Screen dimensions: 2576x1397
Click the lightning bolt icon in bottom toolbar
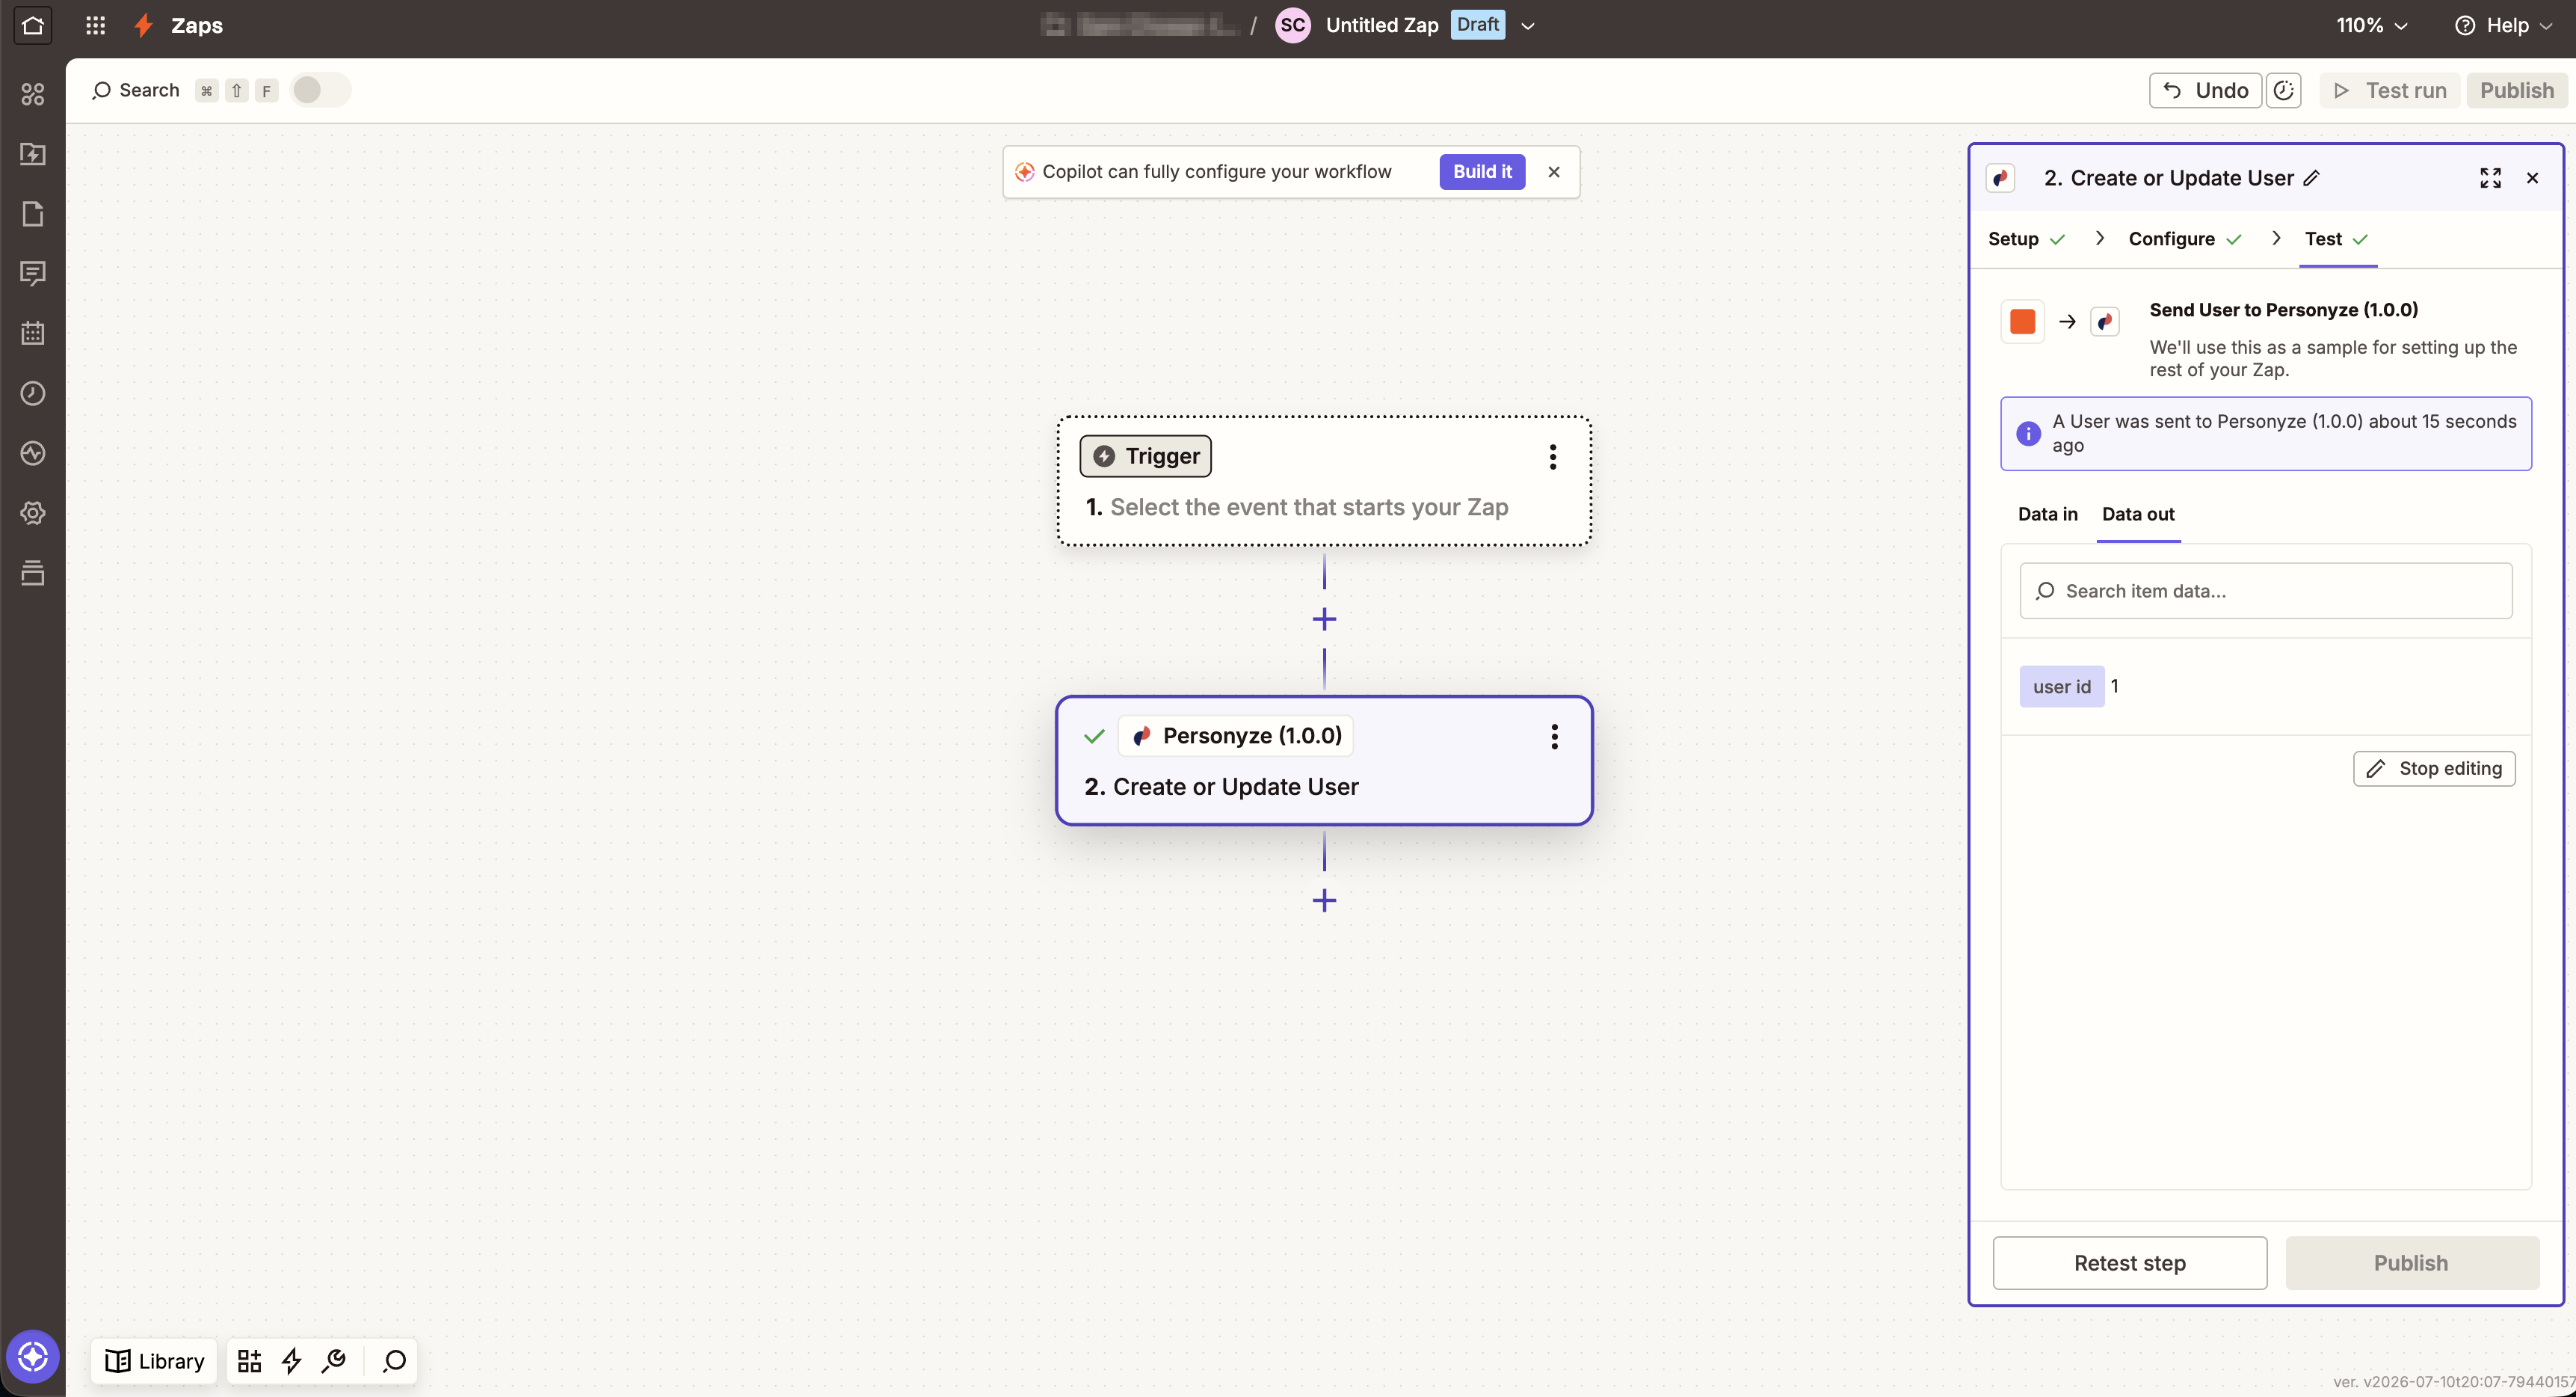pyautogui.click(x=291, y=1361)
